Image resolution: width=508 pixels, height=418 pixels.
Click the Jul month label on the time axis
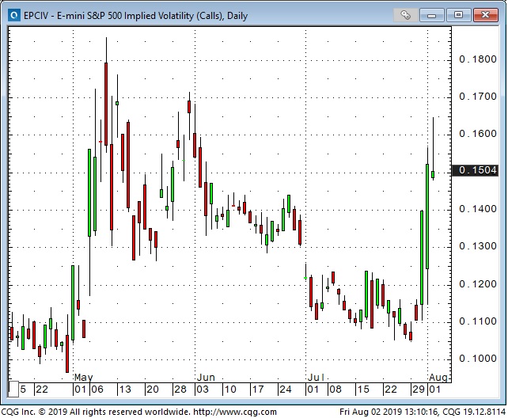[x=316, y=378]
